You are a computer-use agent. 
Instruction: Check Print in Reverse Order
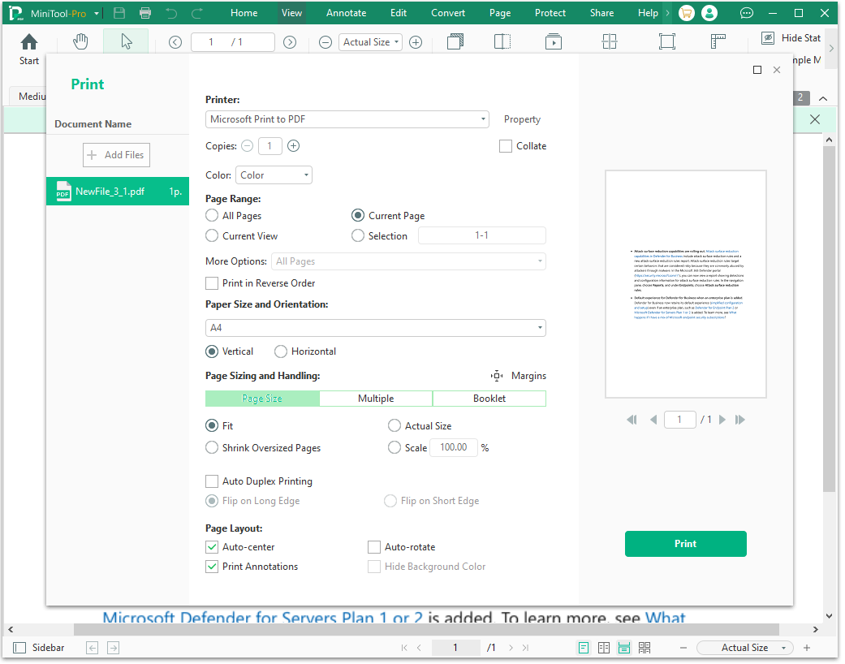point(211,282)
